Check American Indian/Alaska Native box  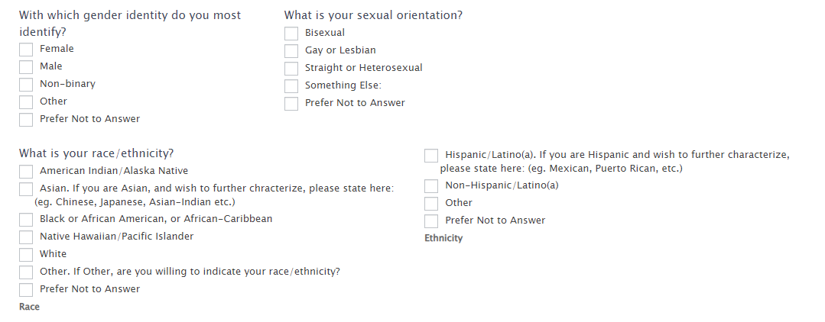tap(26, 172)
